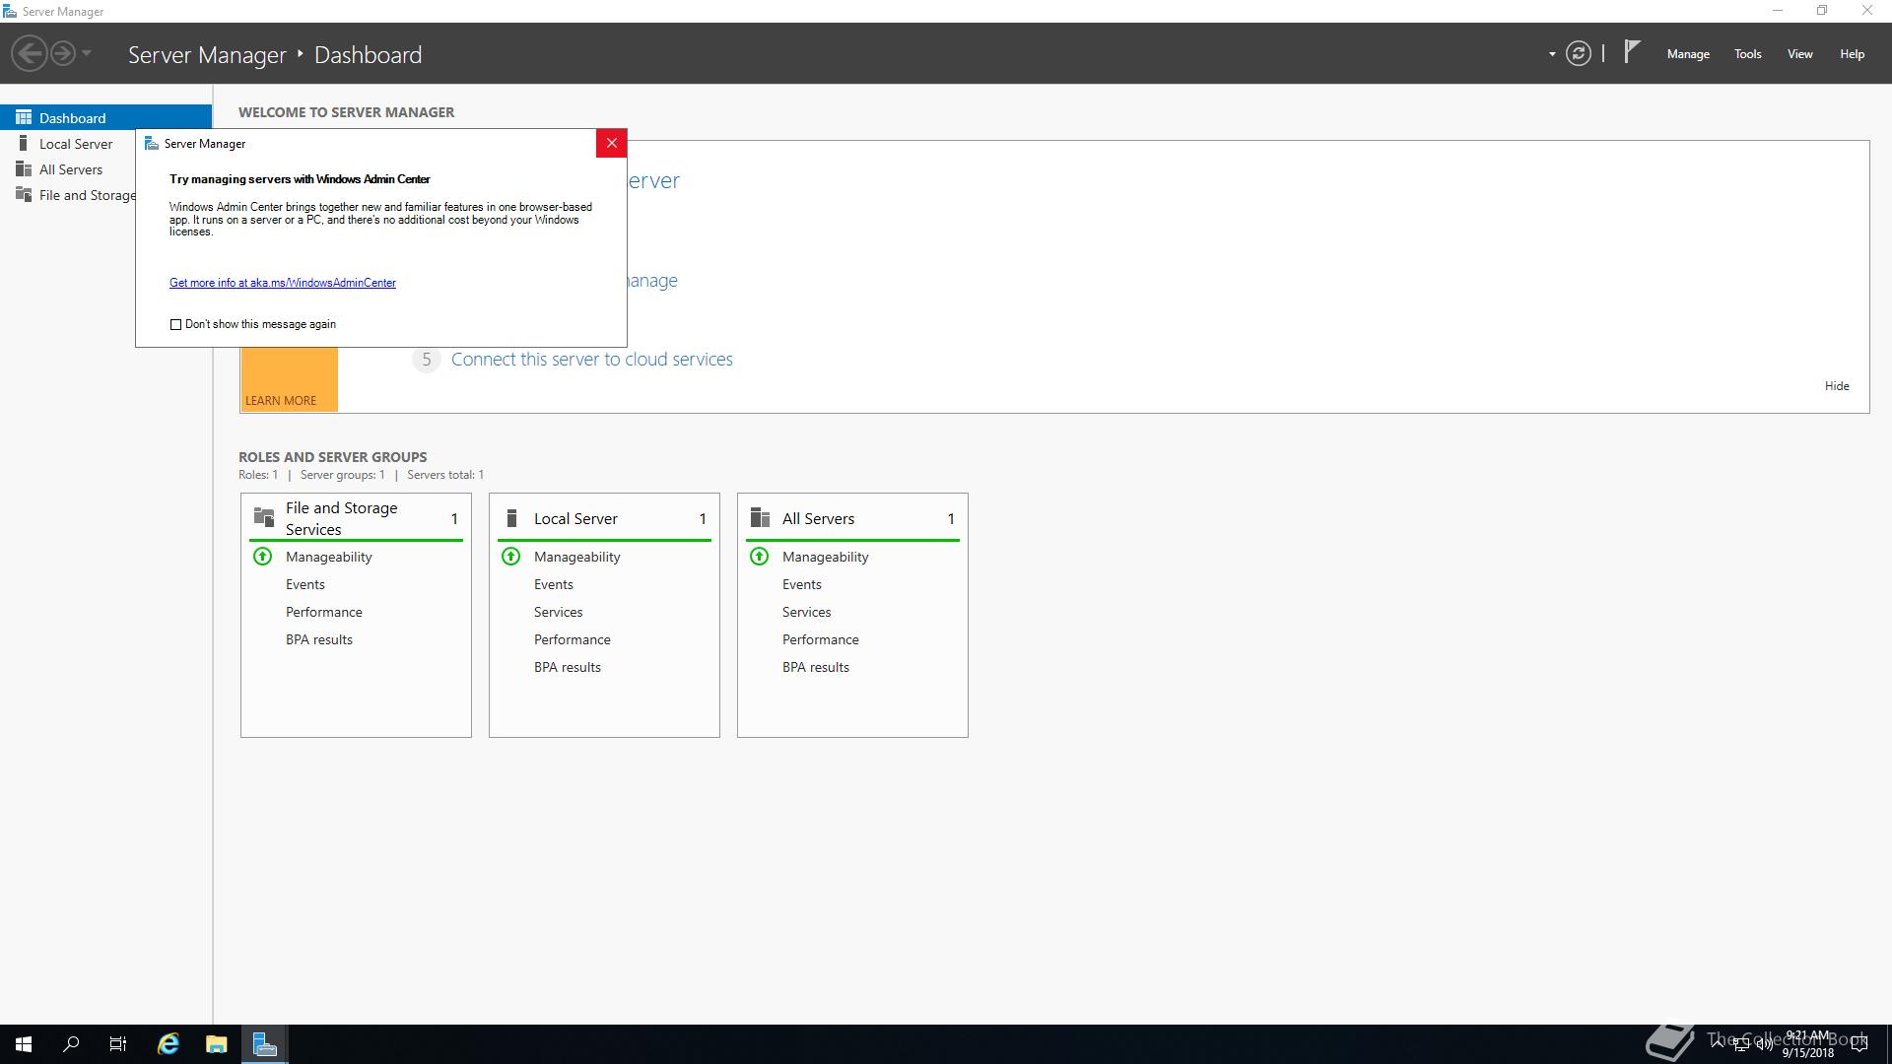This screenshot has width=1892, height=1064.
Task: Click the All Servers icon in sidebar
Action: 24,169
